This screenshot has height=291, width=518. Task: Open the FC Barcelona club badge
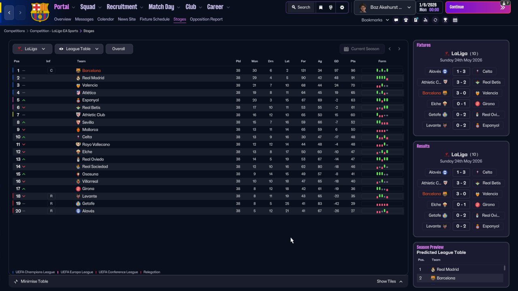pyautogui.click(x=40, y=12)
